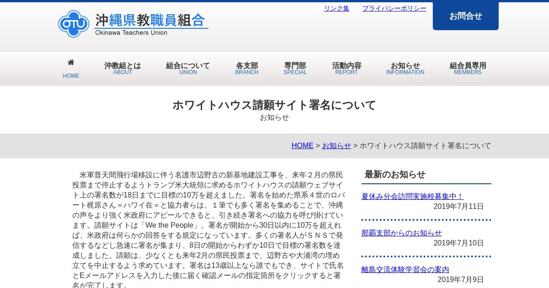
Task: Open the 沖縄県教職員組合 site title
Action: tap(150, 20)
